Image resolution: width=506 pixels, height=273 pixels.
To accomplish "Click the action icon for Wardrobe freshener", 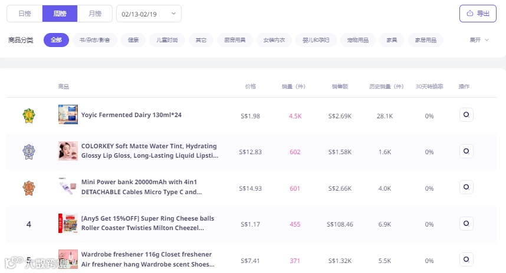I will coord(466,259).
